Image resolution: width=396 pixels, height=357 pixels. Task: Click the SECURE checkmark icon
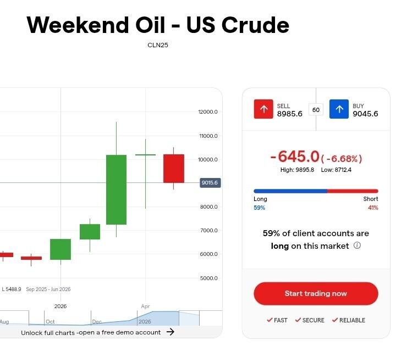[298, 320]
